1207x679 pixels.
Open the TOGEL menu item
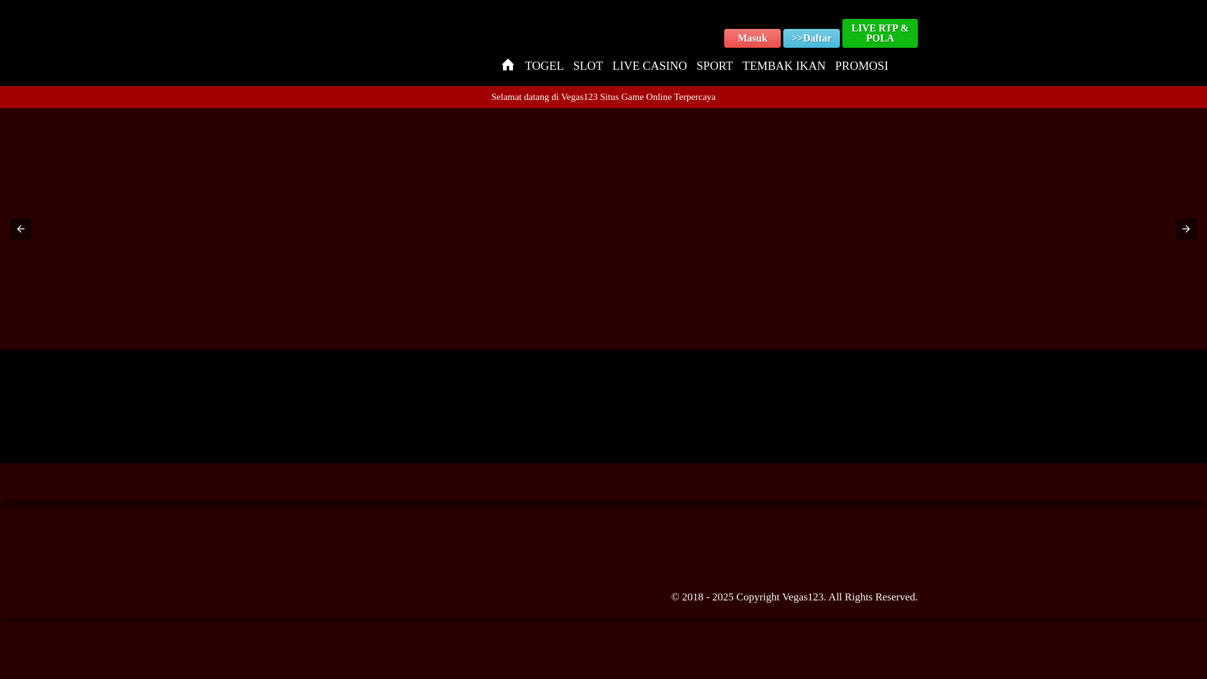(544, 66)
